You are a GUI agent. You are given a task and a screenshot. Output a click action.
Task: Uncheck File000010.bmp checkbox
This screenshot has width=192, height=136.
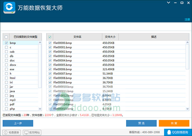pyautogui.click(x=50, y=87)
